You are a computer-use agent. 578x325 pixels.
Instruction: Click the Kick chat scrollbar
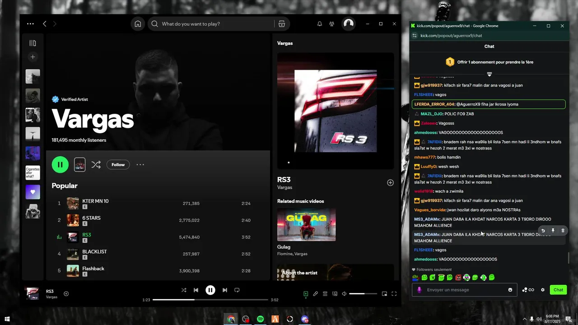pos(569,258)
